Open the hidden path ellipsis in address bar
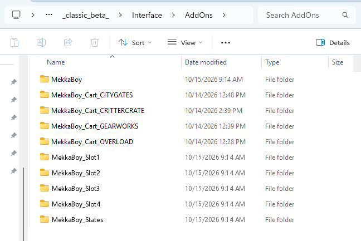The width and height of the screenshot is (361, 241). click(49, 15)
